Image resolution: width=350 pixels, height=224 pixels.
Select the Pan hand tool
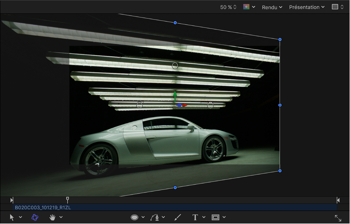tap(52, 217)
